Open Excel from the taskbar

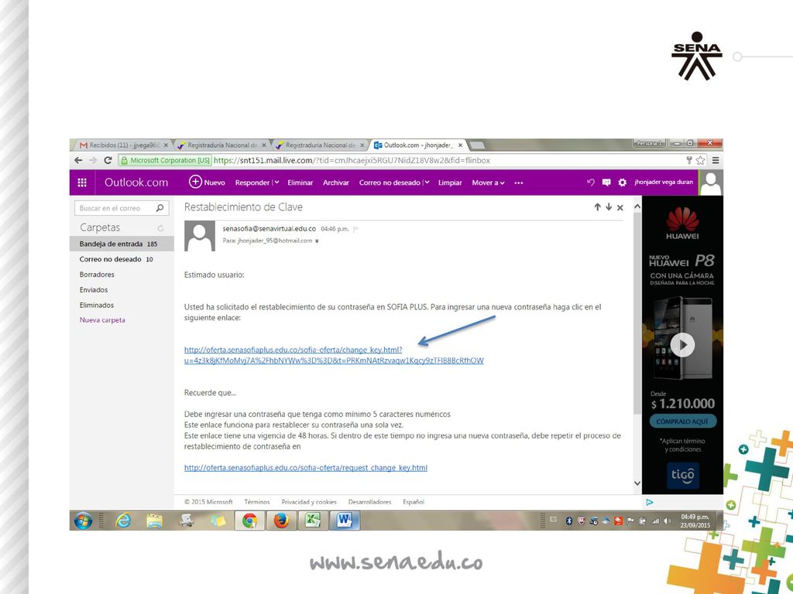pyautogui.click(x=313, y=521)
